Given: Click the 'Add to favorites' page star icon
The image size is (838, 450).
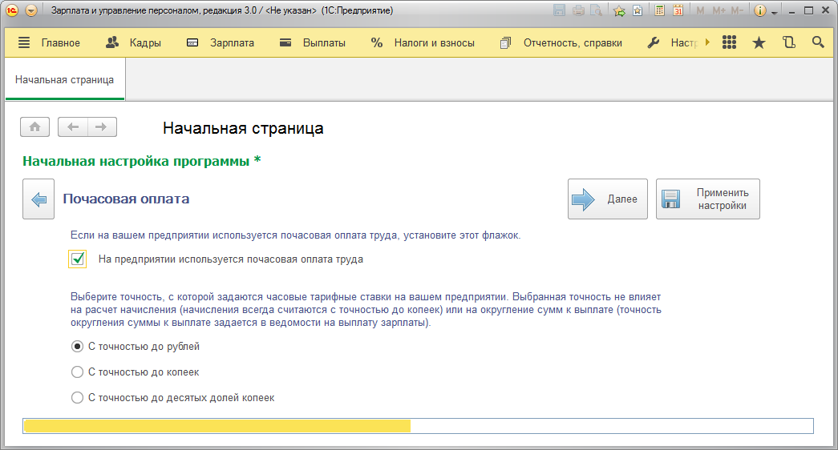Looking at the screenshot, I should [638, 10].
